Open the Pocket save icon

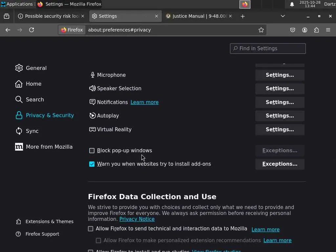(293, 30)
